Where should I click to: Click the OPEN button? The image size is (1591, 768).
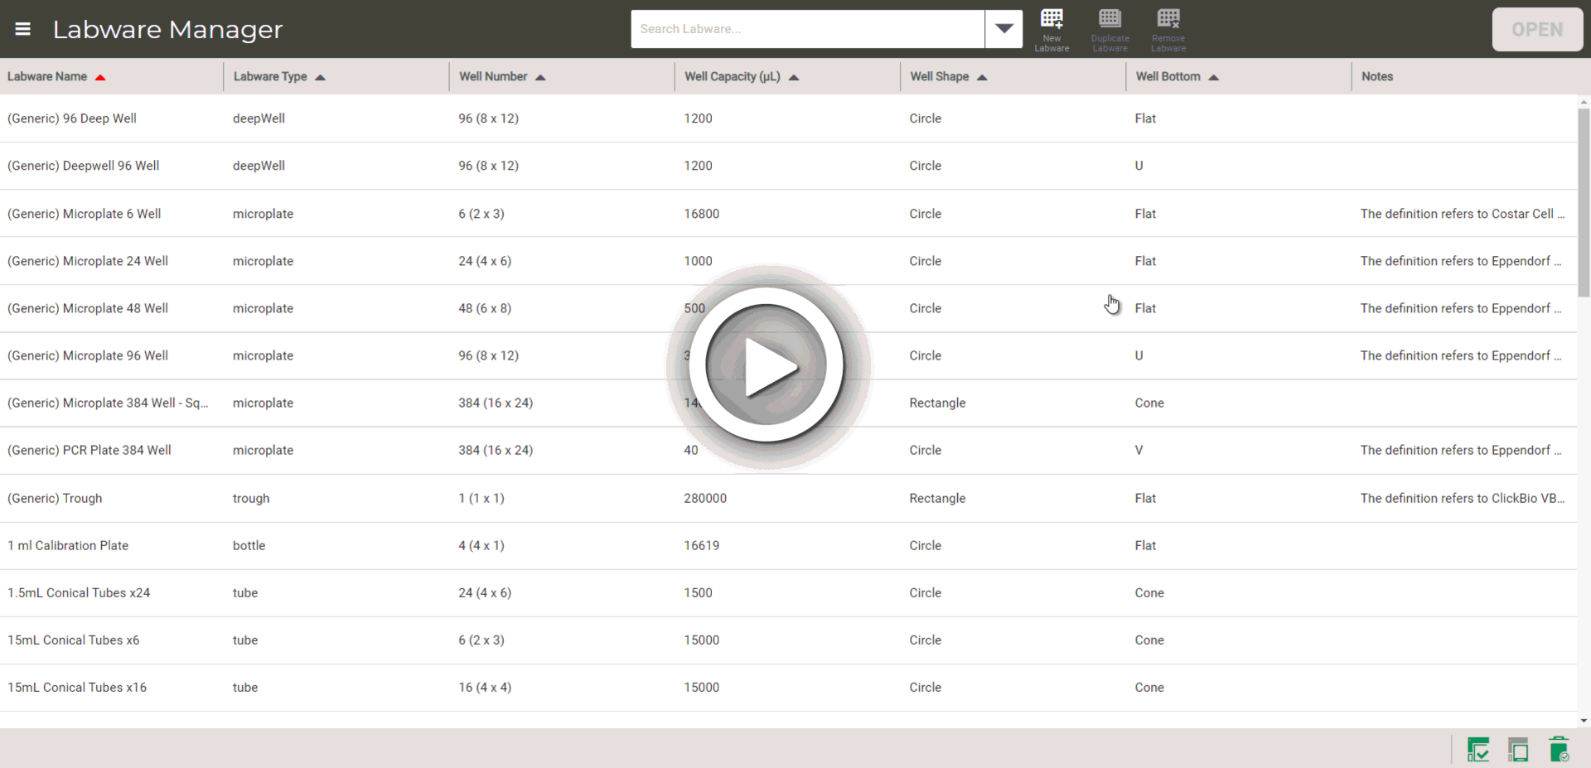pyautogui.click(x=1536, y=30)
